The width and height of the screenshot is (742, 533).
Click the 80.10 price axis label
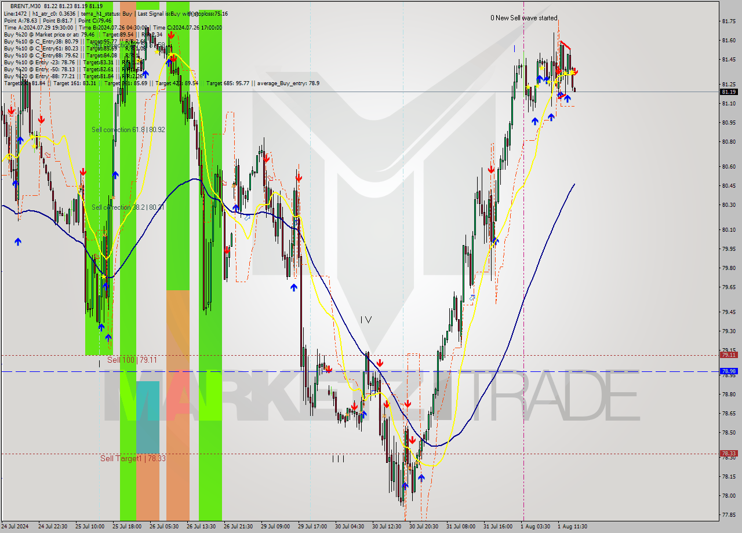(x=729, y=230)
